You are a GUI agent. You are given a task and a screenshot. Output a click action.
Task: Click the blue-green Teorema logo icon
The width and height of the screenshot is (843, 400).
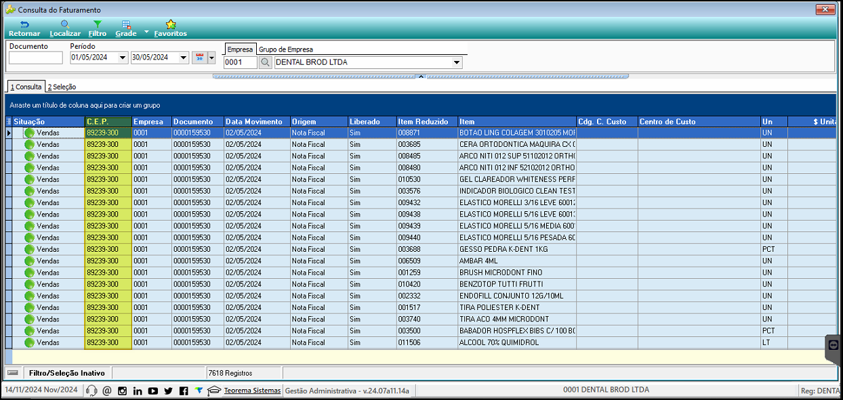[199, 390]
